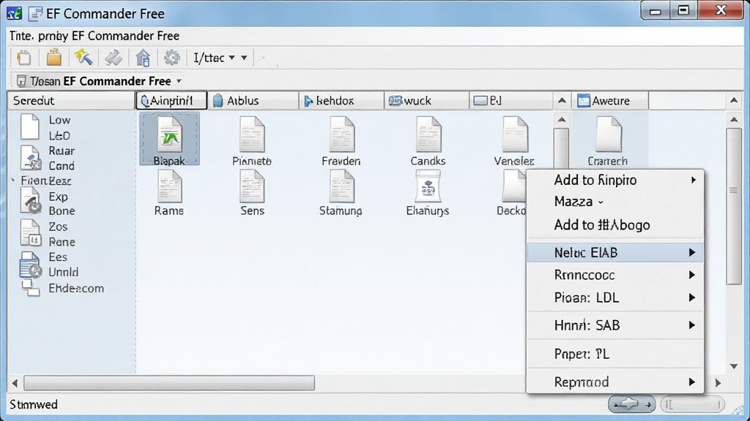Open settings with the gear toolbar icon
750x421 pixels.
pos(171,58)
